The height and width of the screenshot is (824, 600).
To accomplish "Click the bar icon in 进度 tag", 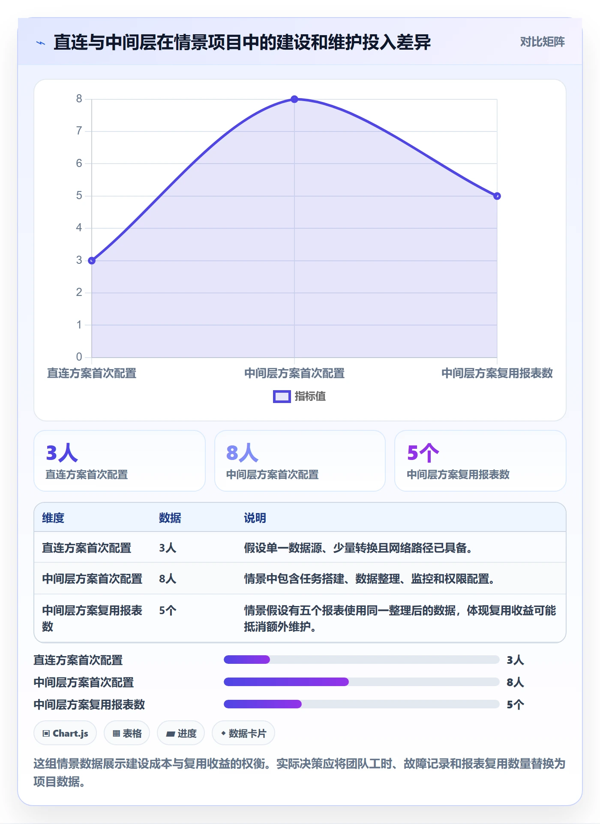I will point(170,734).
